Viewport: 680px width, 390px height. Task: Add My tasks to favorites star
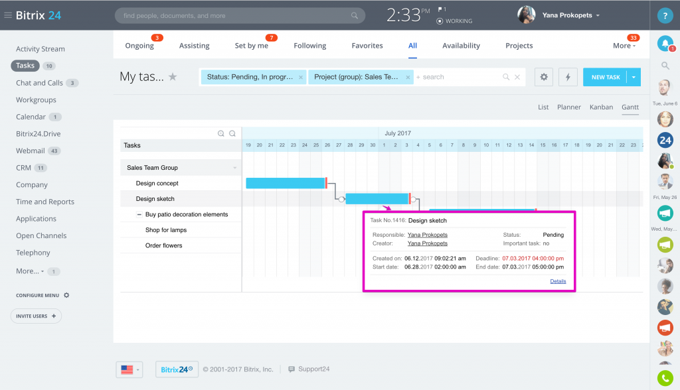click(x=173, y=77)
